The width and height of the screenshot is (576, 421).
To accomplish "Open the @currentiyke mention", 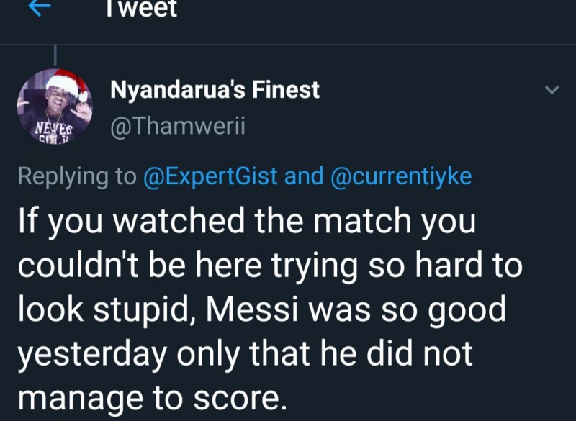I will click(x=401, y=176).
